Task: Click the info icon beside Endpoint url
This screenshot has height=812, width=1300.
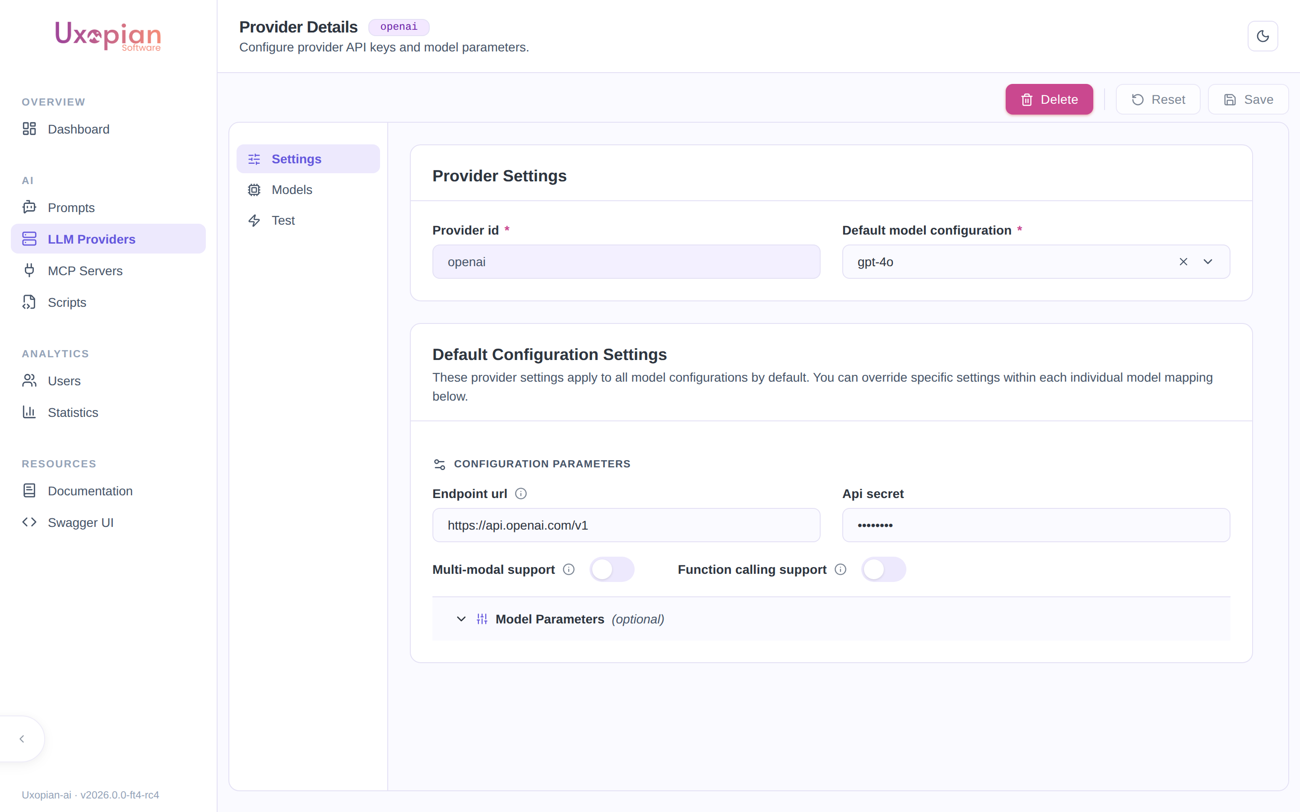Action: click(520, 494)
